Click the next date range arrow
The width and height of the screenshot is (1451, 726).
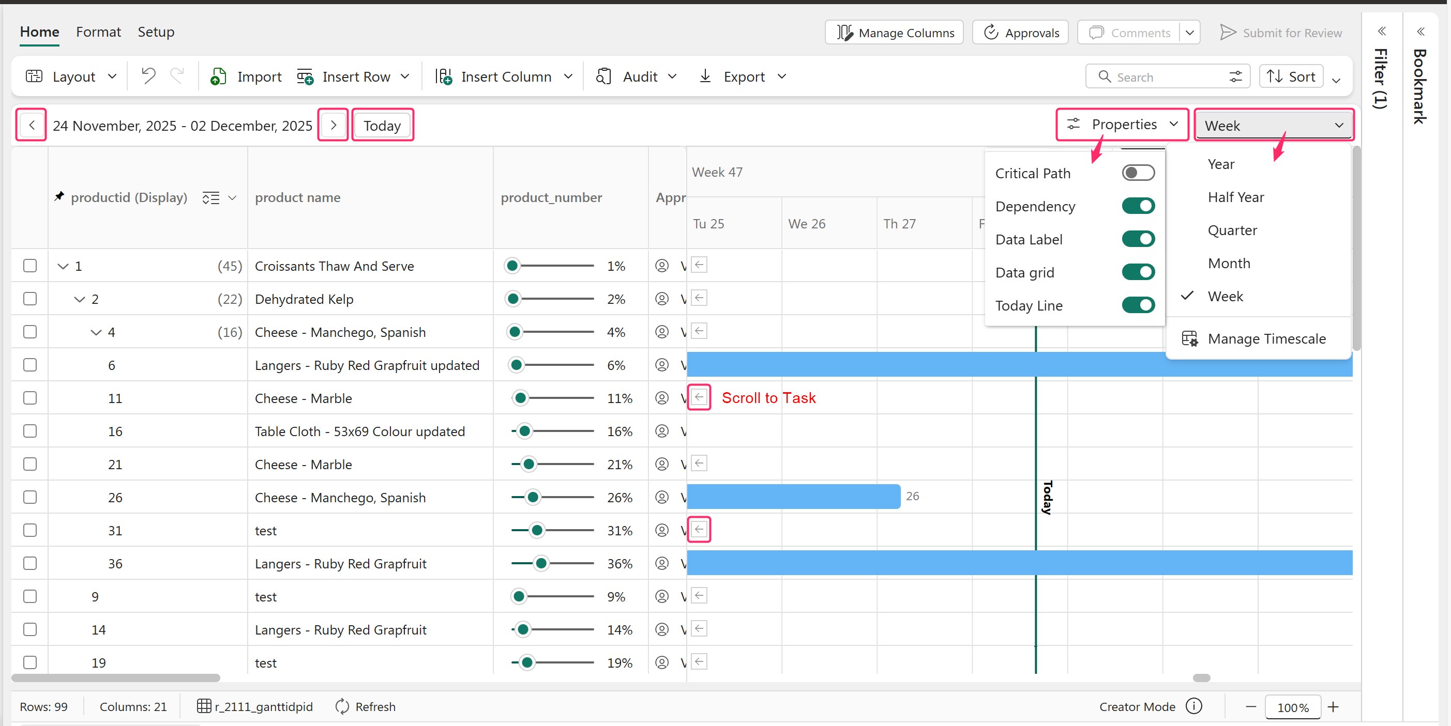333,125
